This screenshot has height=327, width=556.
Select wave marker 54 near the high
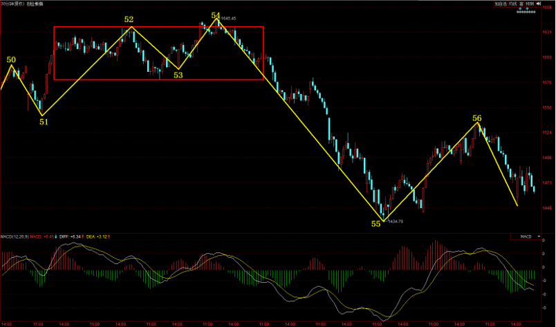click(x=216, y=15)
